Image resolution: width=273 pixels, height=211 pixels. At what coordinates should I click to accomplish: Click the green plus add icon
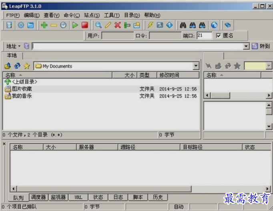[44, 25]
